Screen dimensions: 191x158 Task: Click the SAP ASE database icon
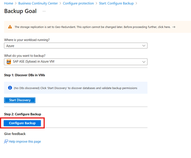point(8,62)
